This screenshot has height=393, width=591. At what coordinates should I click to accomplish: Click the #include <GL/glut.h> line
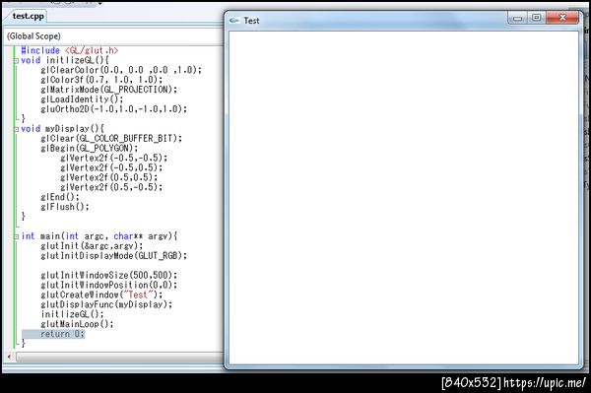[70, 50]
